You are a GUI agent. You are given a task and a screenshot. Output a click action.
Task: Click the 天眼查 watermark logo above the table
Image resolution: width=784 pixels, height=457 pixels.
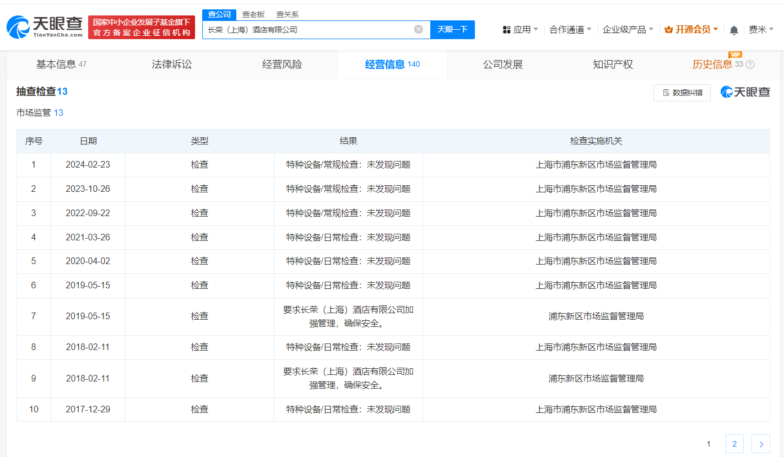click(x=745, y=92)
